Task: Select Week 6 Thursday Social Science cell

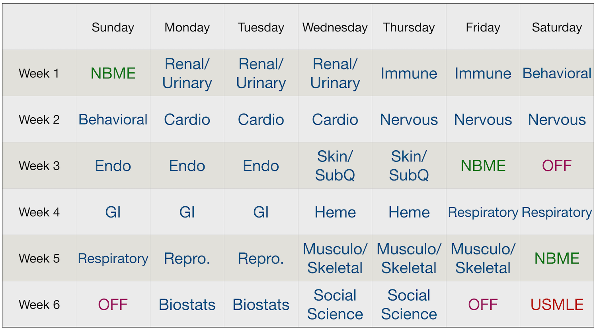Action: pyautogui.click(x=409, y=305)
